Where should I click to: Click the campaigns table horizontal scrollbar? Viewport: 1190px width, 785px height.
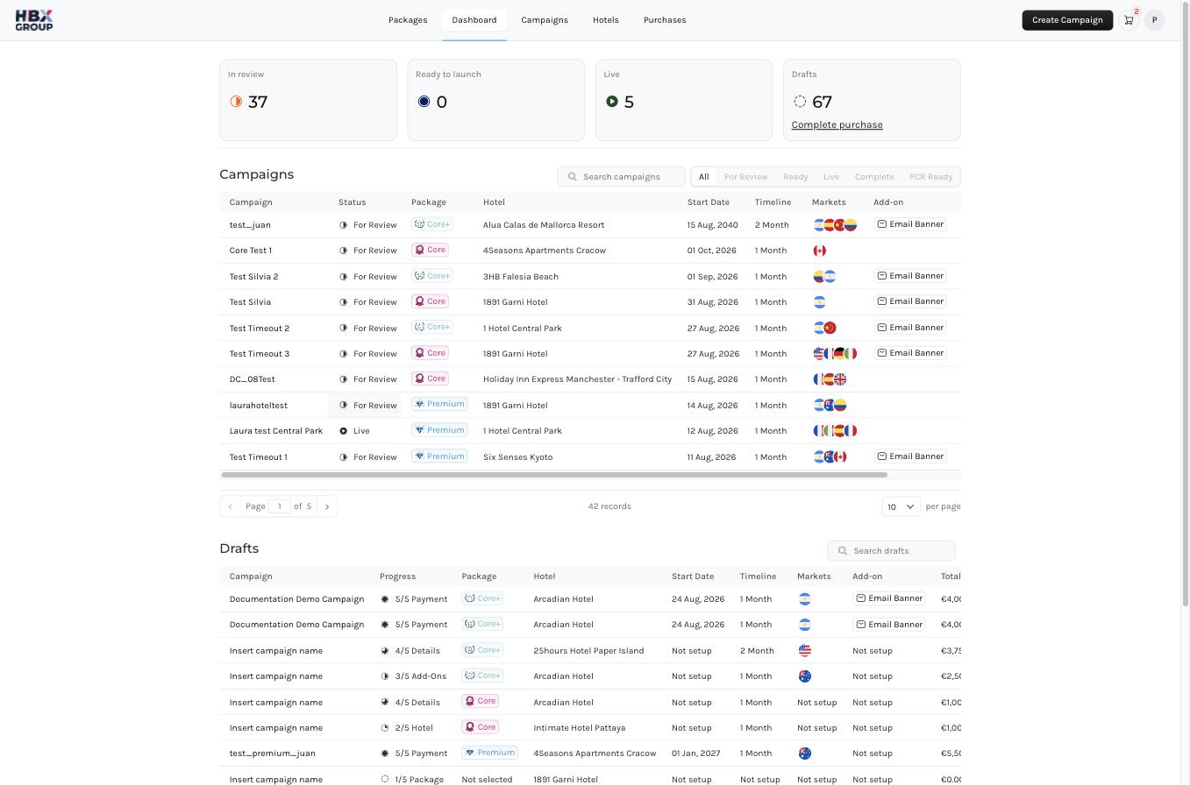(x=554, y=475)
